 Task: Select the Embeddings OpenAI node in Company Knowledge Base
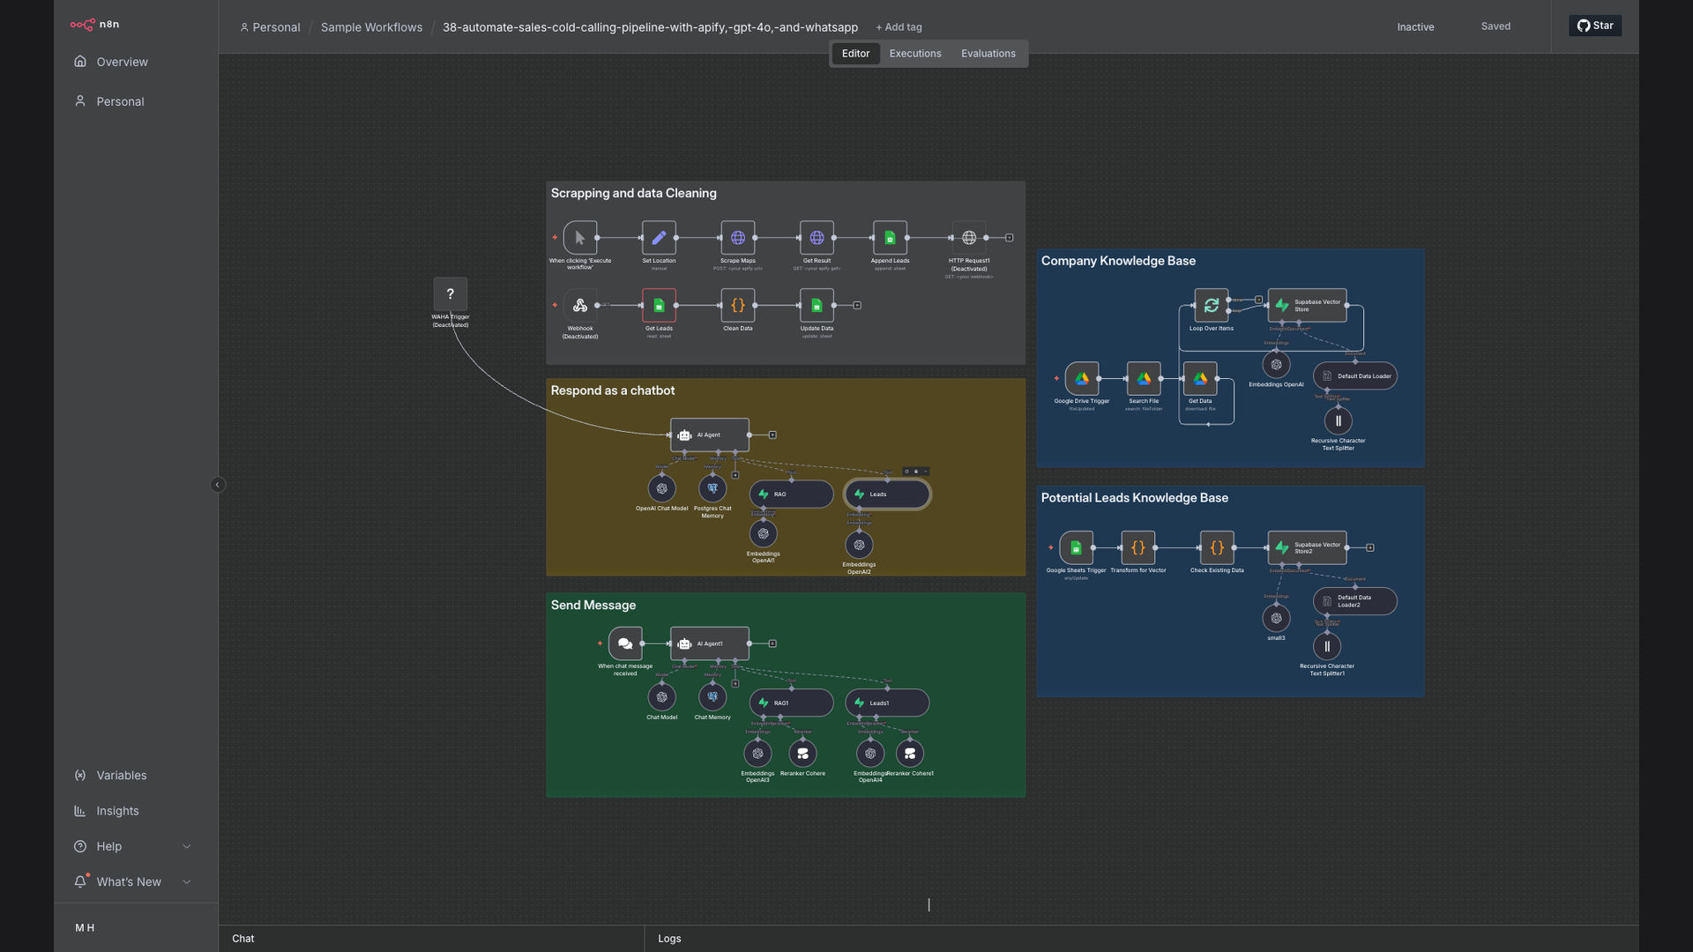pos(1276,365)
